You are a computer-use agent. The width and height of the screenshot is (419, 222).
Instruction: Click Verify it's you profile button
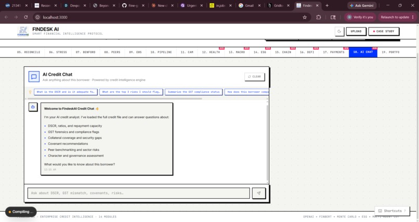click(360, 17)
